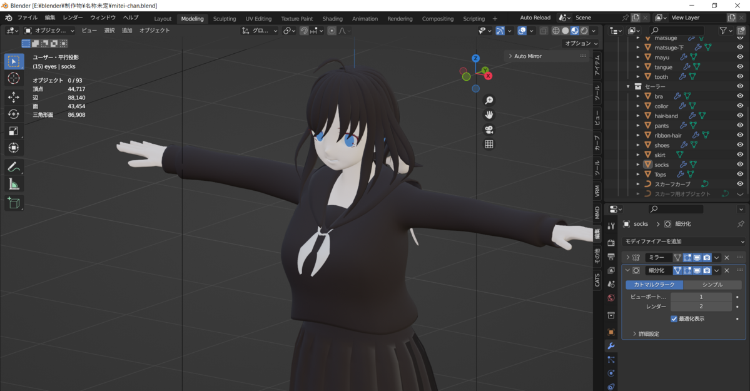The height and width of the screenshot is (391, 750).
Task: Open the モディファイアーを追加 dropdown
Action: (x=684, y=241)
